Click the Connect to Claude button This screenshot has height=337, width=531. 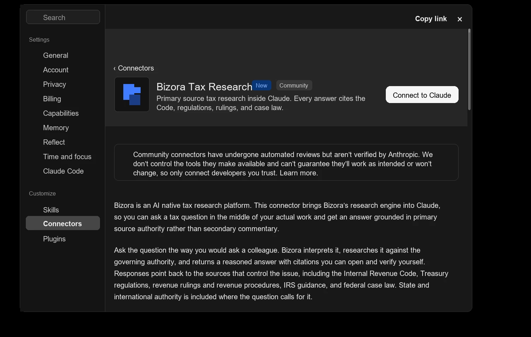(x=422, y=95)
